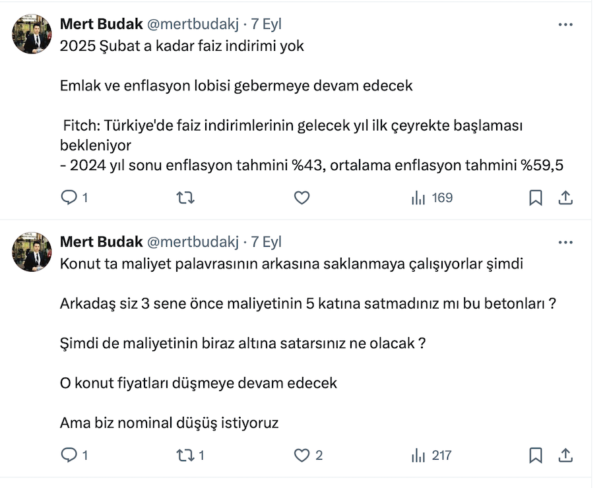Click @mertbudakj handle in second tweet
The image size is (607, 488).
[192, 242]
